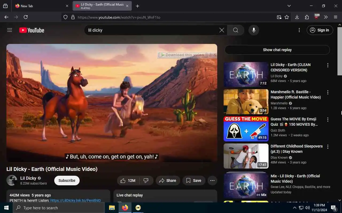Open more actions ellipsis under video

[212, 181]
